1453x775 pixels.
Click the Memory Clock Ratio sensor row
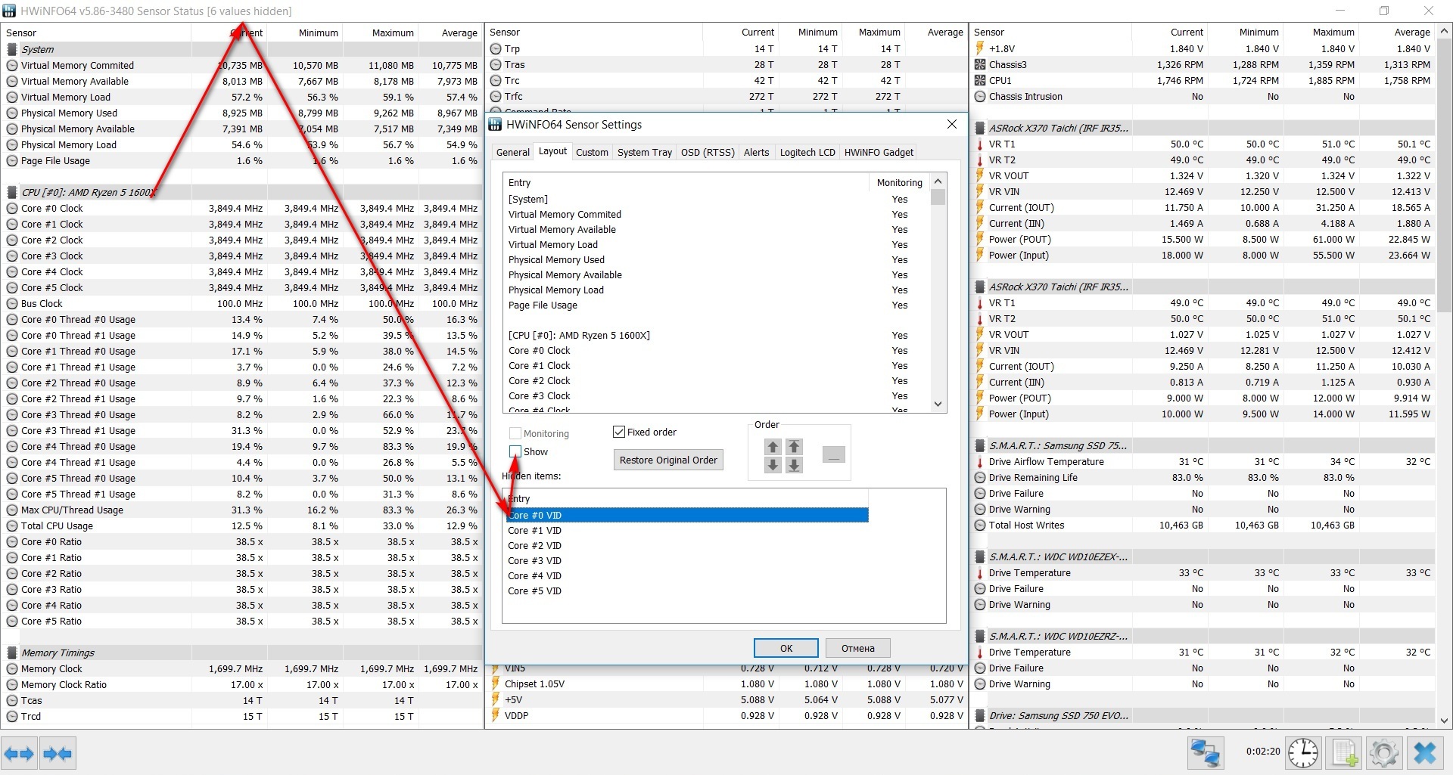(242, 684)
